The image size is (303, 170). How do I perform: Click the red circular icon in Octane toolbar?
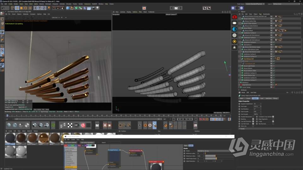tap(83, 125)
